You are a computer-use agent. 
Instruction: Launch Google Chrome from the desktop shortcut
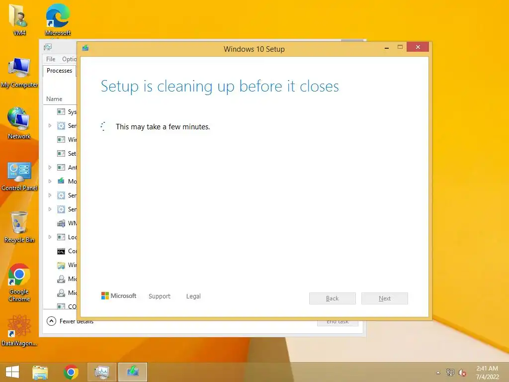coord(19,283)
